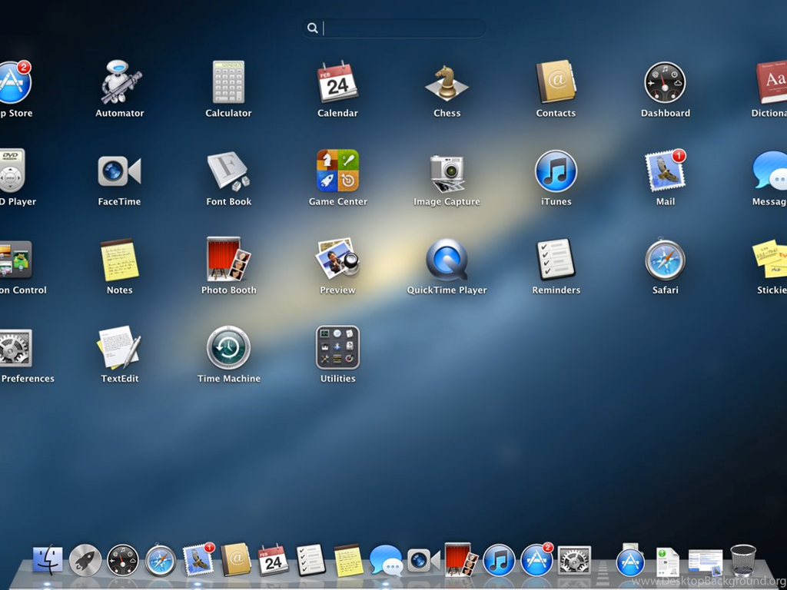This screenshot has width=787, height=590.
Task: Open the Utilities folder in Launchpad
Action: 337,347
